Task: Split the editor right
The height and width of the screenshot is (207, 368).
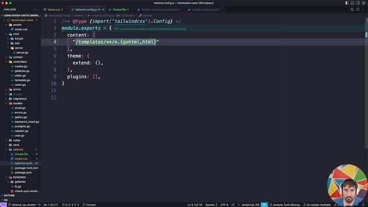Action: click(x=358, y=10)
